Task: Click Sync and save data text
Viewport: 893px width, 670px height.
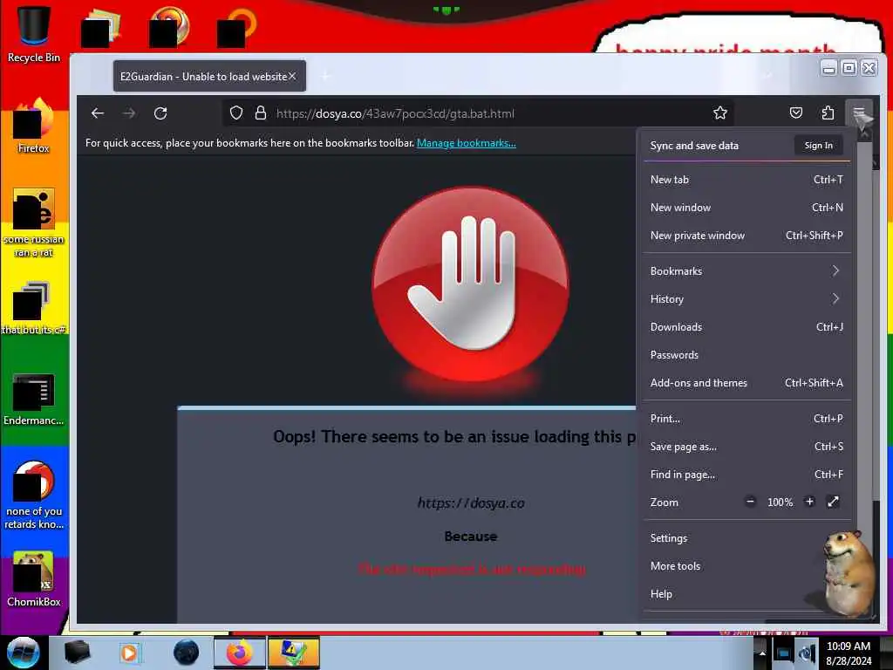Action: tap(694, 146)
